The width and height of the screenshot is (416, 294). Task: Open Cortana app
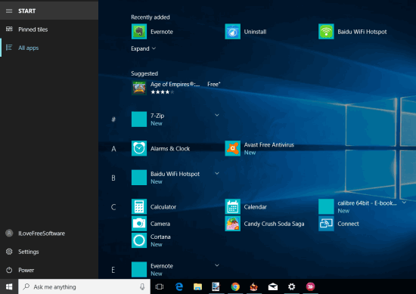click(x=151, y=240)
